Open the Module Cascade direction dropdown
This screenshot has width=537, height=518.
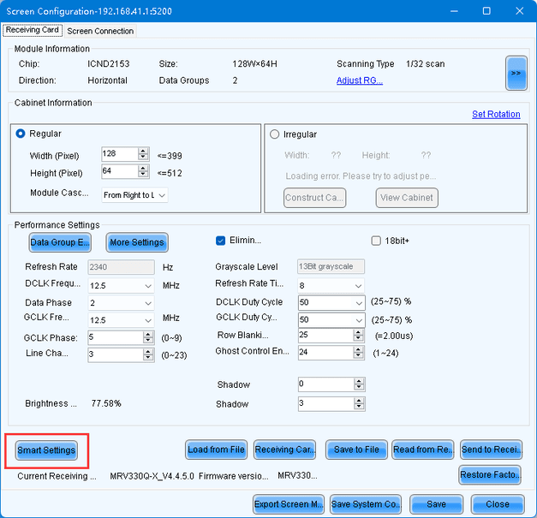coord(134,195)
